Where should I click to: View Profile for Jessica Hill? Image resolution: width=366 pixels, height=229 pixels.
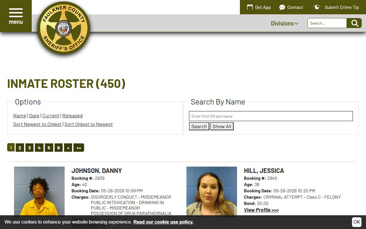tap(261, 210)
